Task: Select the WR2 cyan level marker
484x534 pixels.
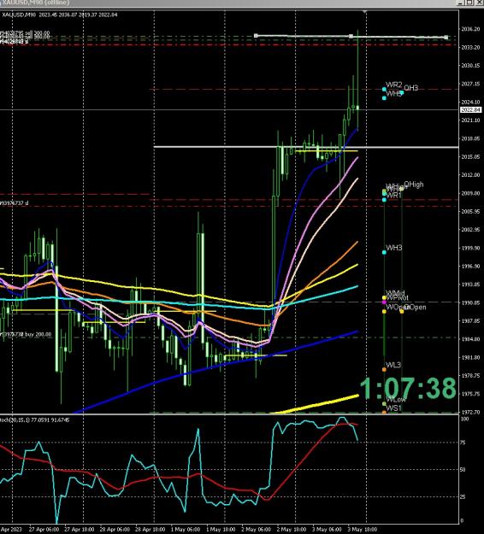Action: pyautogui.click(x=384, y=89)
